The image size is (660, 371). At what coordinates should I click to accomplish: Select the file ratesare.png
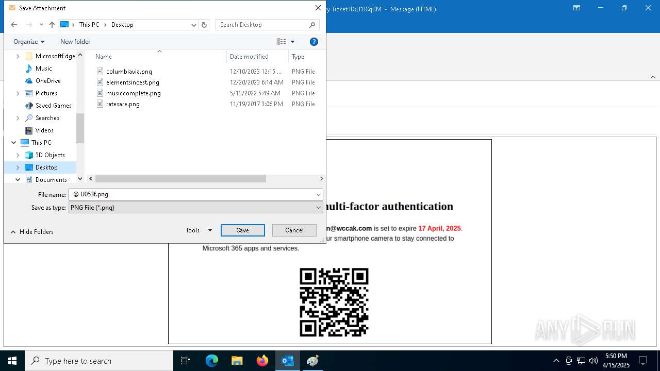123,104
